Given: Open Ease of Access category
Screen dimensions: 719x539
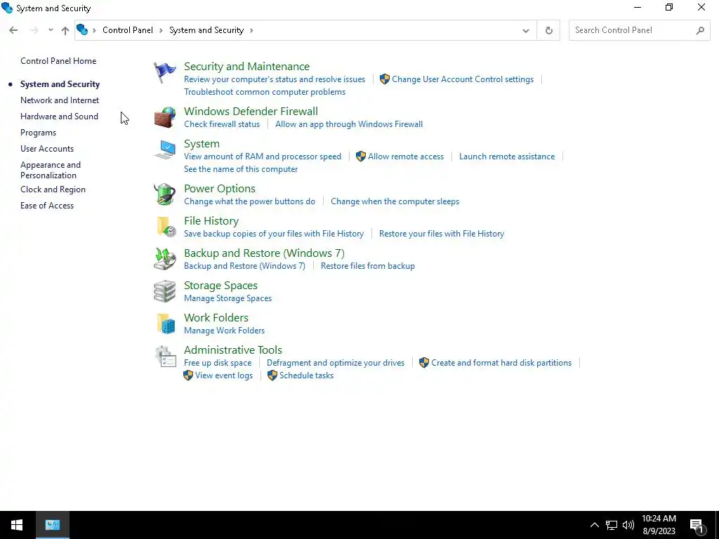Looking at the screenshot, I should (x=47, y=206).
